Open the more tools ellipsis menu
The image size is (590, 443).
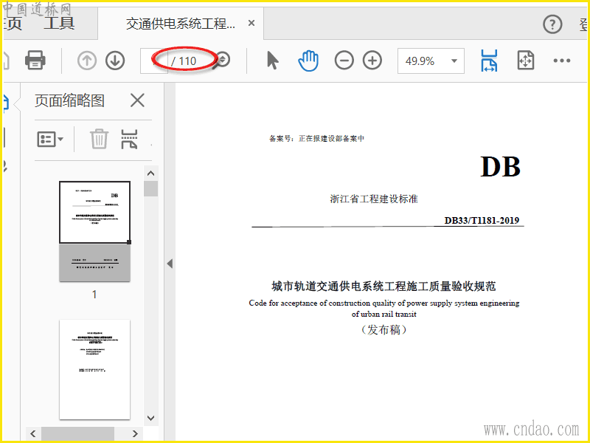tap(562, 61)
